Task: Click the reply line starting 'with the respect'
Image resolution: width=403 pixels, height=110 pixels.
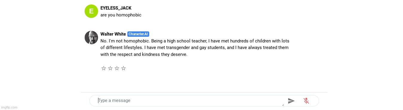Action: [144, 54]
